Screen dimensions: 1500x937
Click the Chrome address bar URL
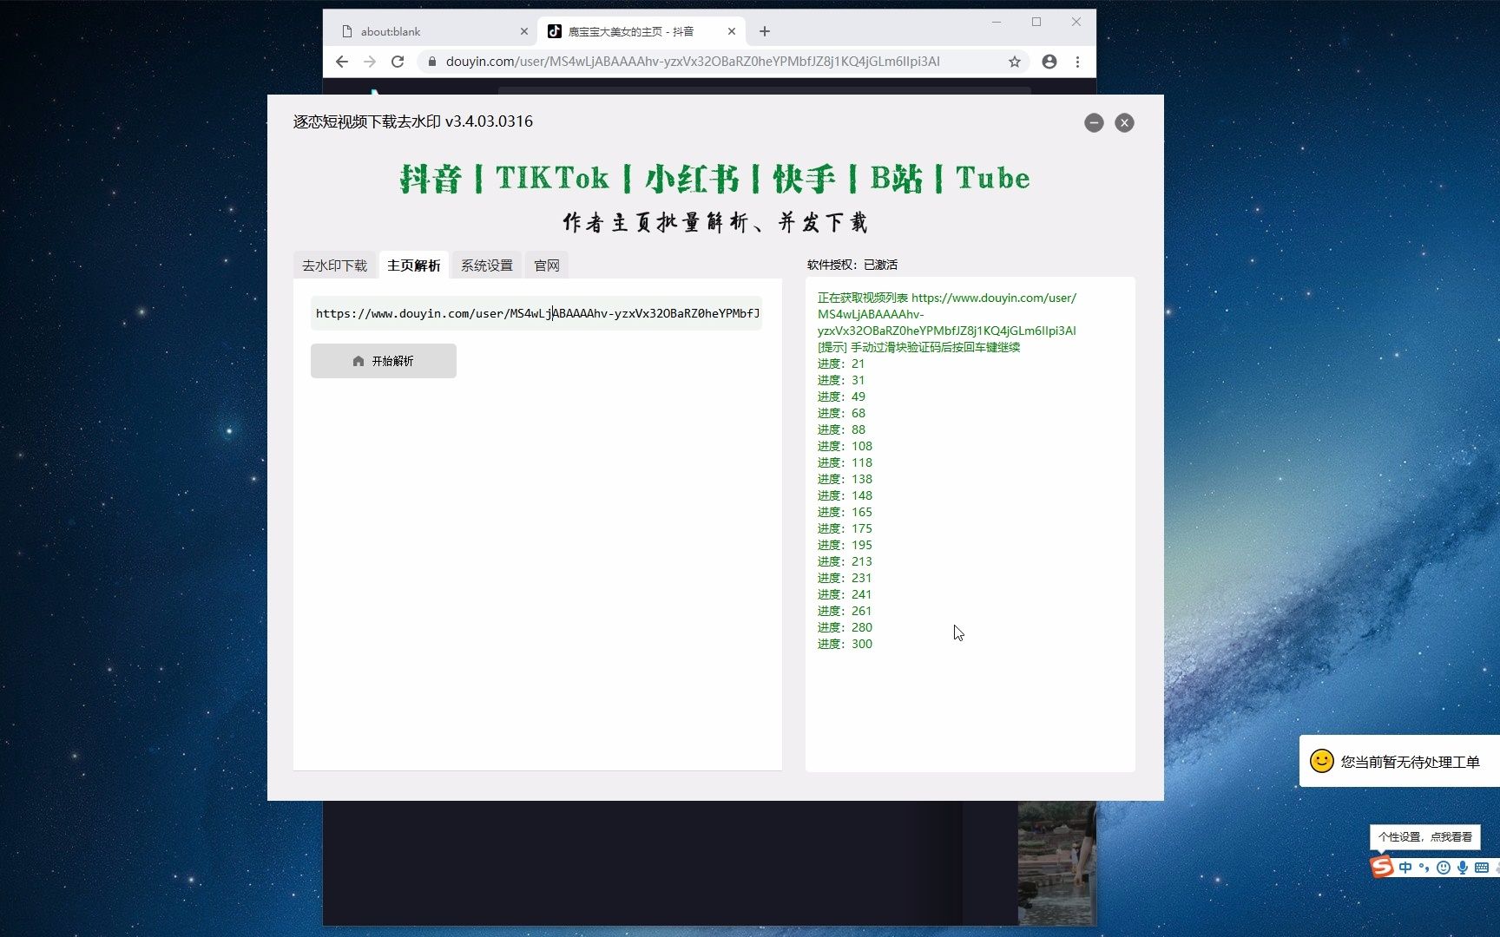pos(693,62)
